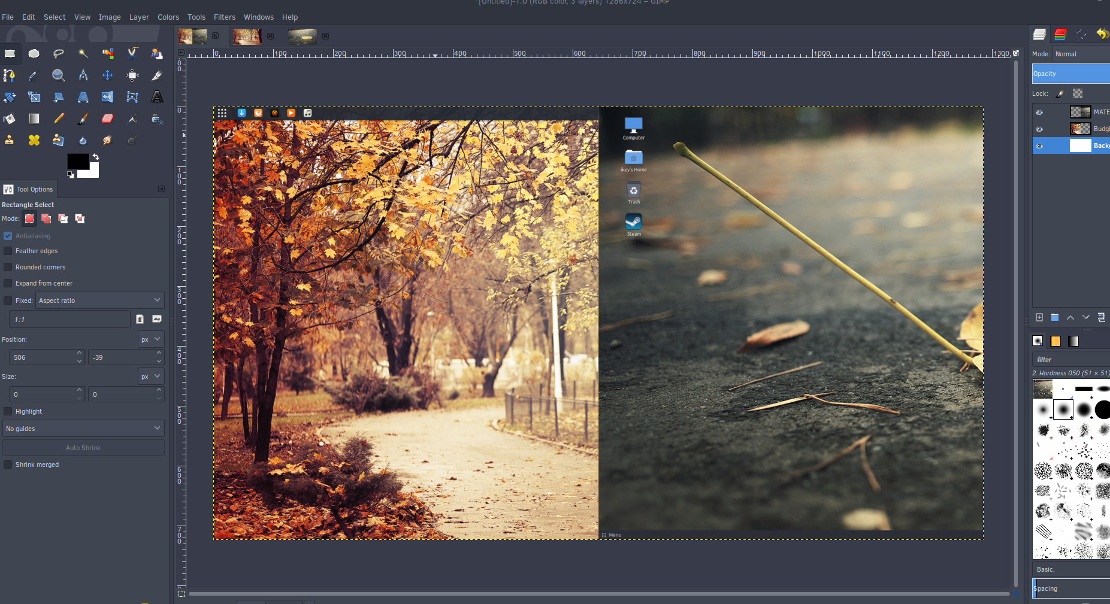Hide the Background layer using its eye

pyautogui.click(x=1039, y=146)
